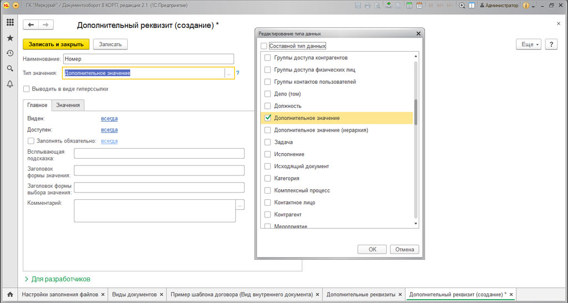Open notifications bell icon

[x=10, y=84]
